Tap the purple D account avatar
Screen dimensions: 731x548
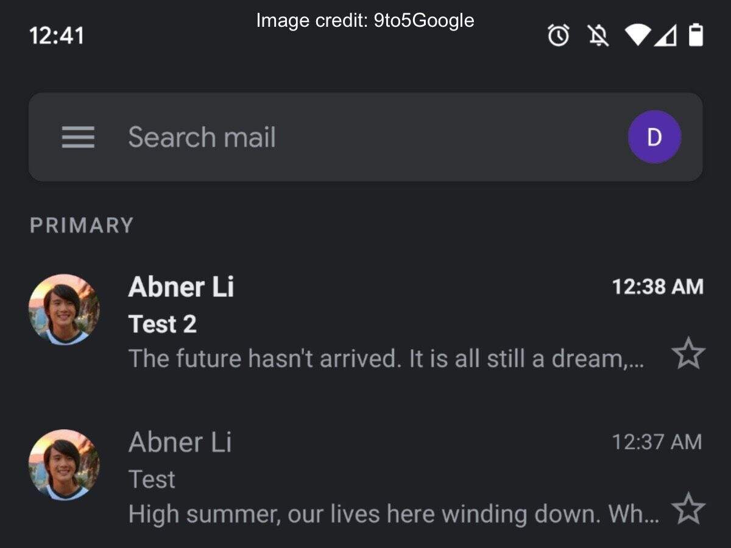pos(654,137)
